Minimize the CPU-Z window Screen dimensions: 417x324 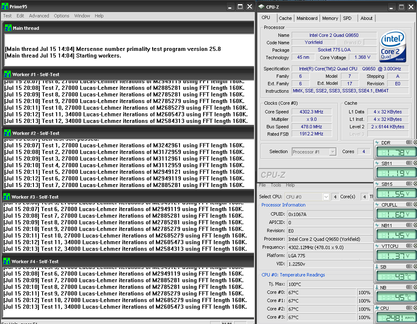point(391,7)
